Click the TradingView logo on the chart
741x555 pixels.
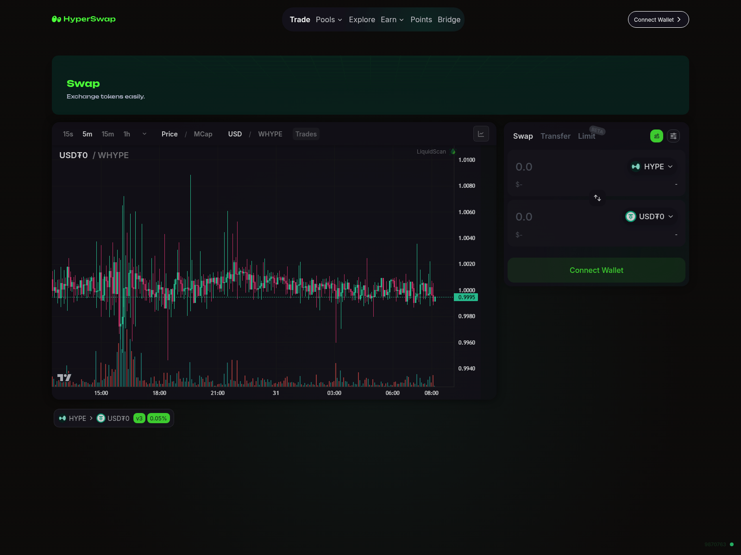pyautogui.click(x=65, y=377)
